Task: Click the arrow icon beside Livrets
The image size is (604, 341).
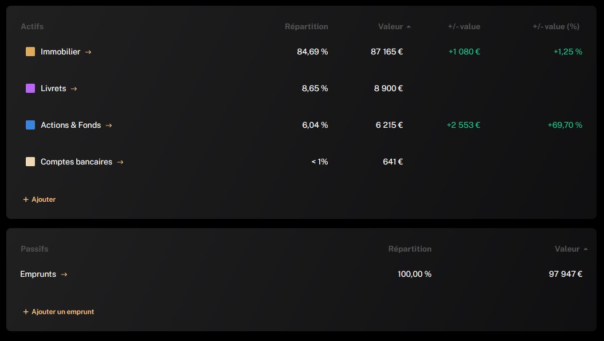Action: [x=74, y=89]
